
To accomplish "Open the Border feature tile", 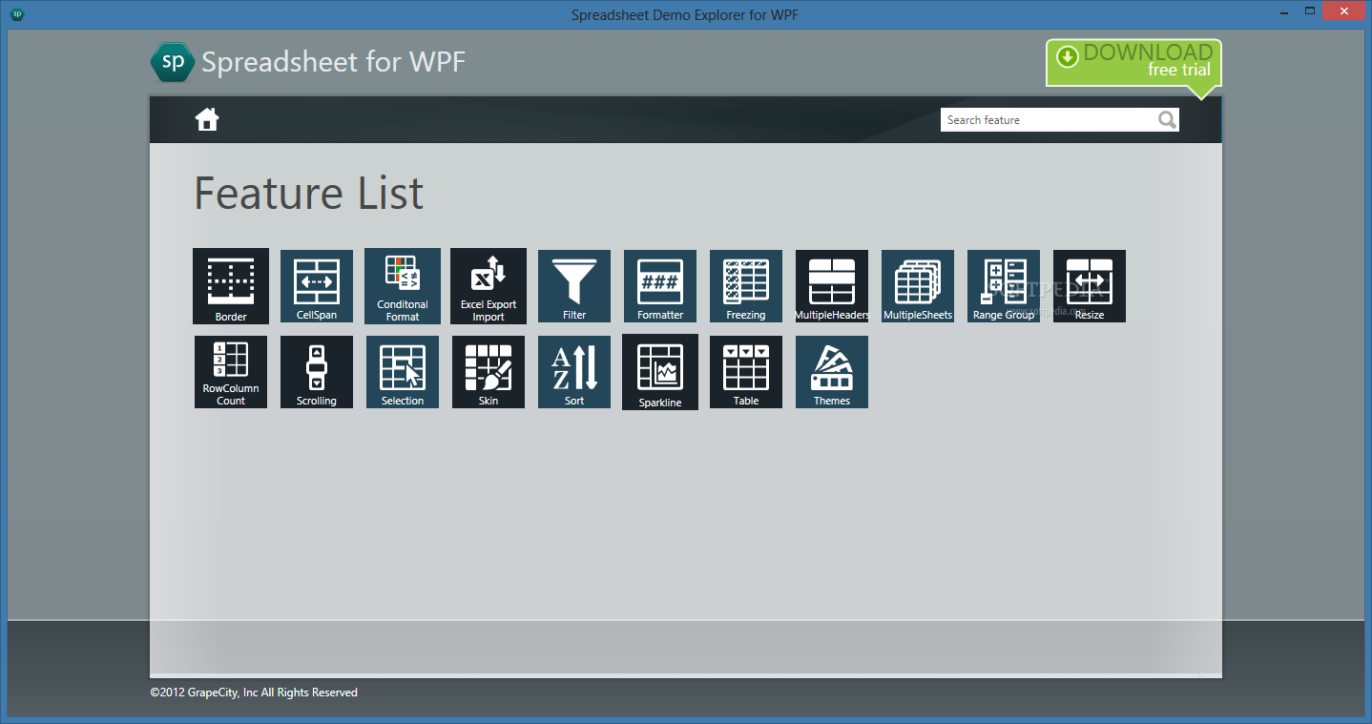I will point(231,286).
